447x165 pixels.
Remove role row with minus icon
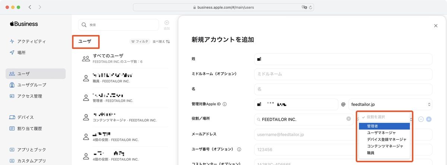(421, 119)
